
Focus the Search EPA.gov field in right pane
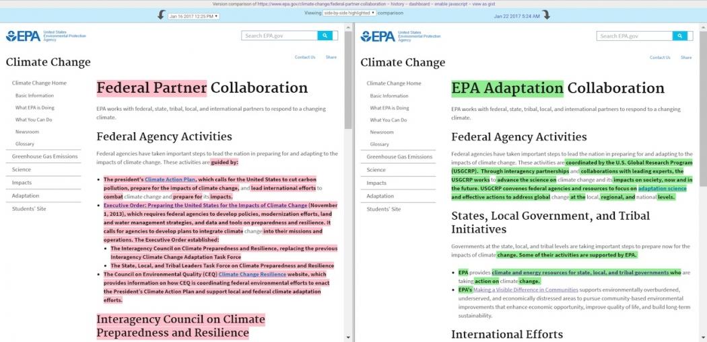pos(634,36)
